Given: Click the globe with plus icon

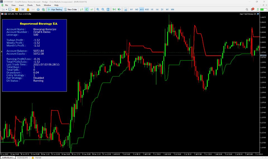Looking at the screenshot, I should point(43,9).
